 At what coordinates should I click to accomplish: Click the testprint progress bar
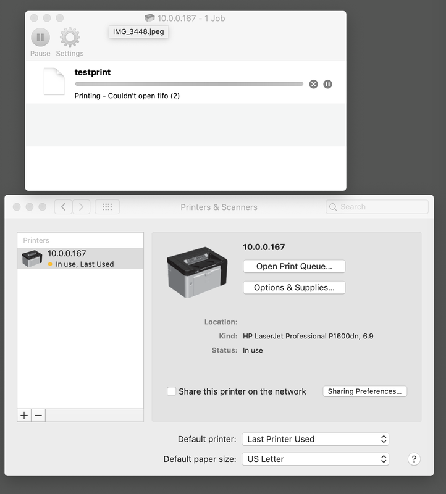pyautogui.click(x=189, y=84)
